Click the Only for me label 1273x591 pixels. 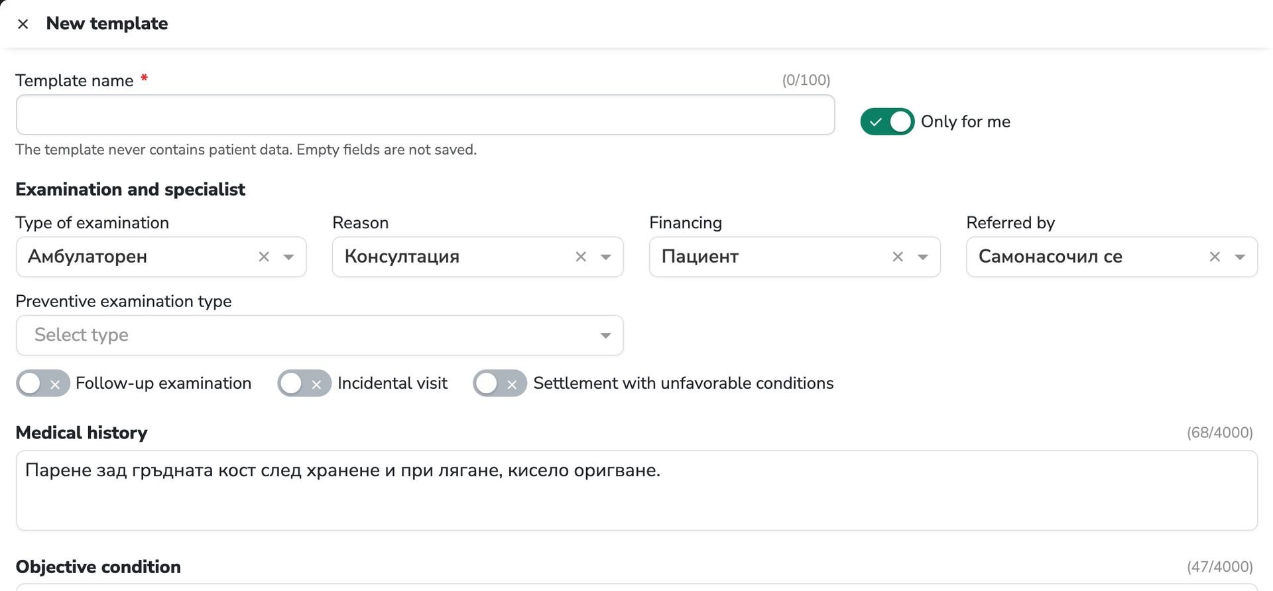click(x=965, y=121)
